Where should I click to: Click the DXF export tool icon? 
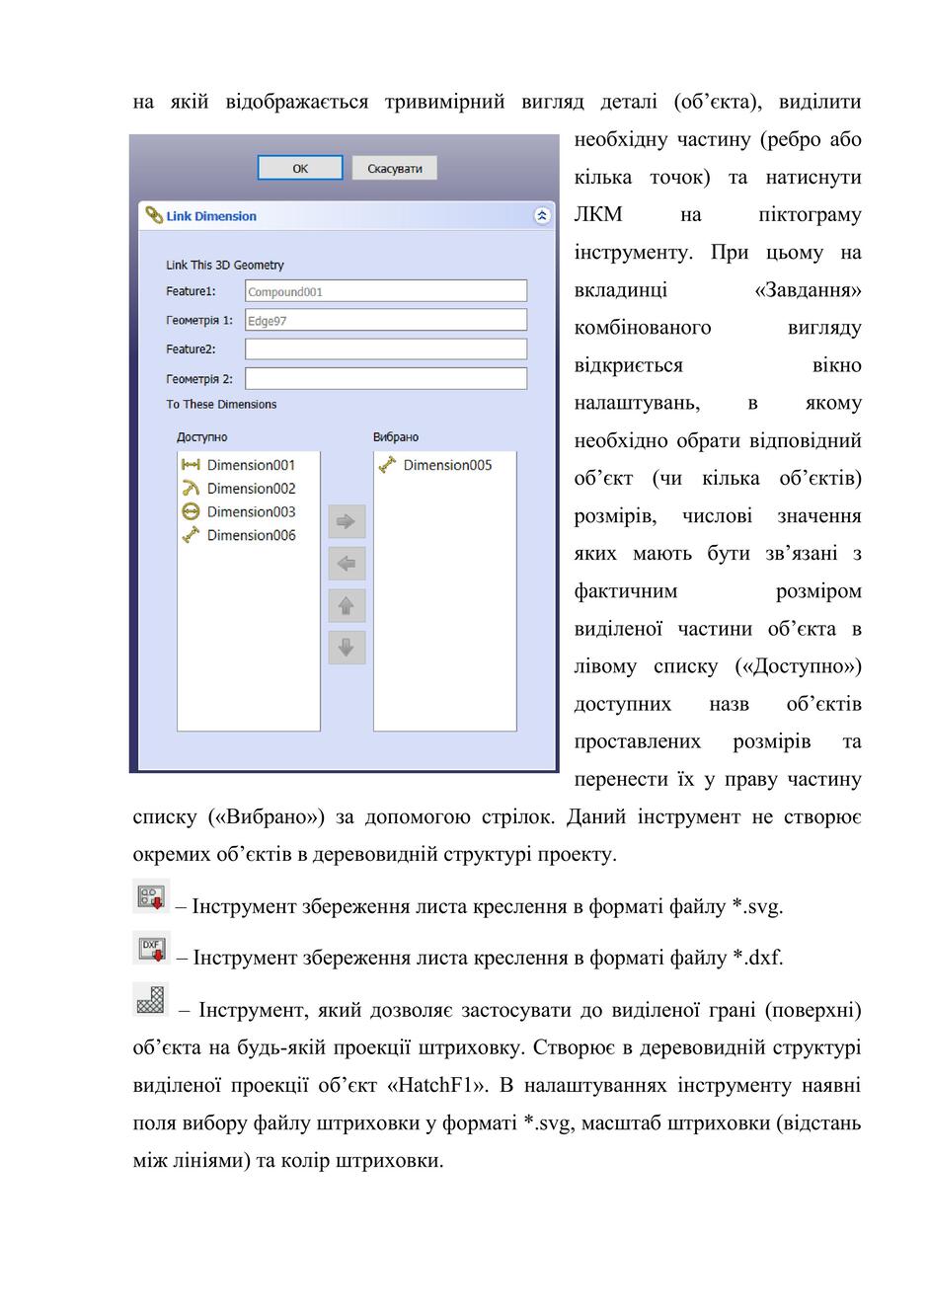(151, 948)
